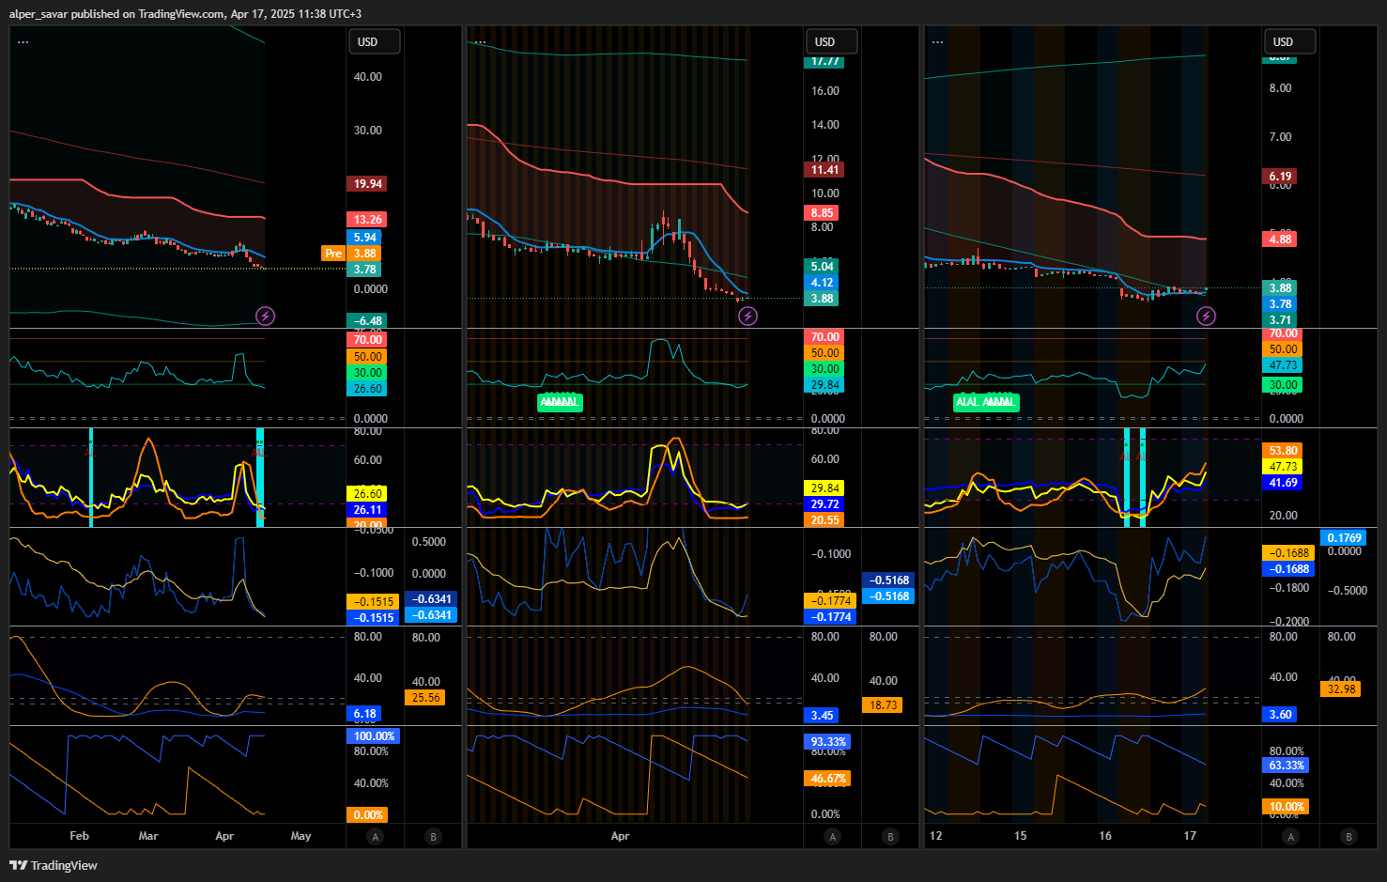The image size is (1387, 882).
Task: Click the 17 date label on right time axis
Action: coord(1190,836)
